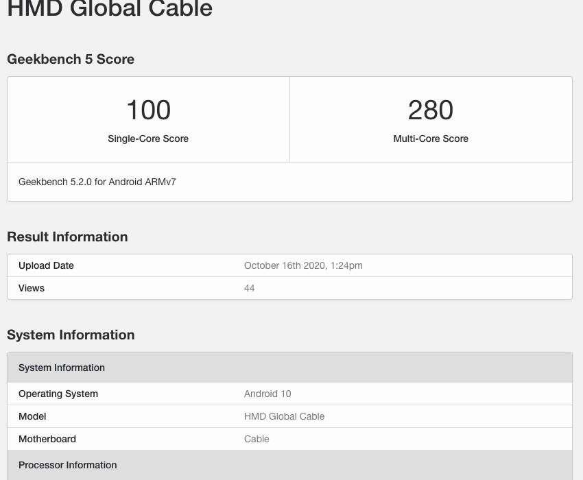This screenshot has width=583, height=480.
Task: Click the October 16th 2020 upload timestamp
Action: (x=304, y=265)
